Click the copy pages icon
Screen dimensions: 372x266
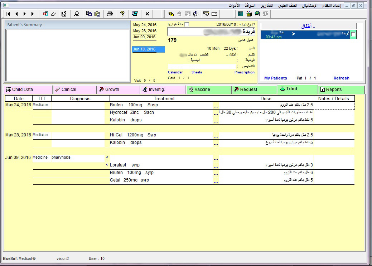click(89, 14)
